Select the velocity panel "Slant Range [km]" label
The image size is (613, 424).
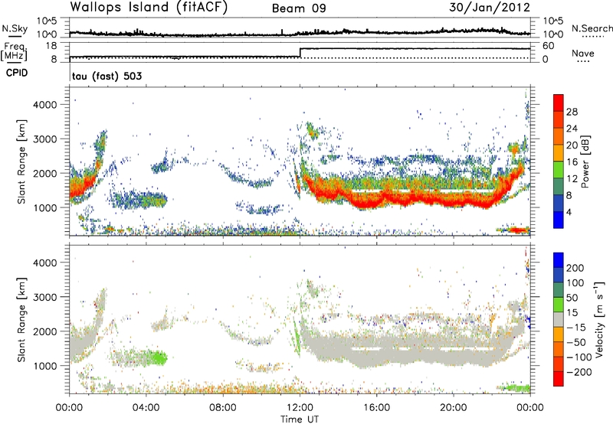(x=21, y=319)
